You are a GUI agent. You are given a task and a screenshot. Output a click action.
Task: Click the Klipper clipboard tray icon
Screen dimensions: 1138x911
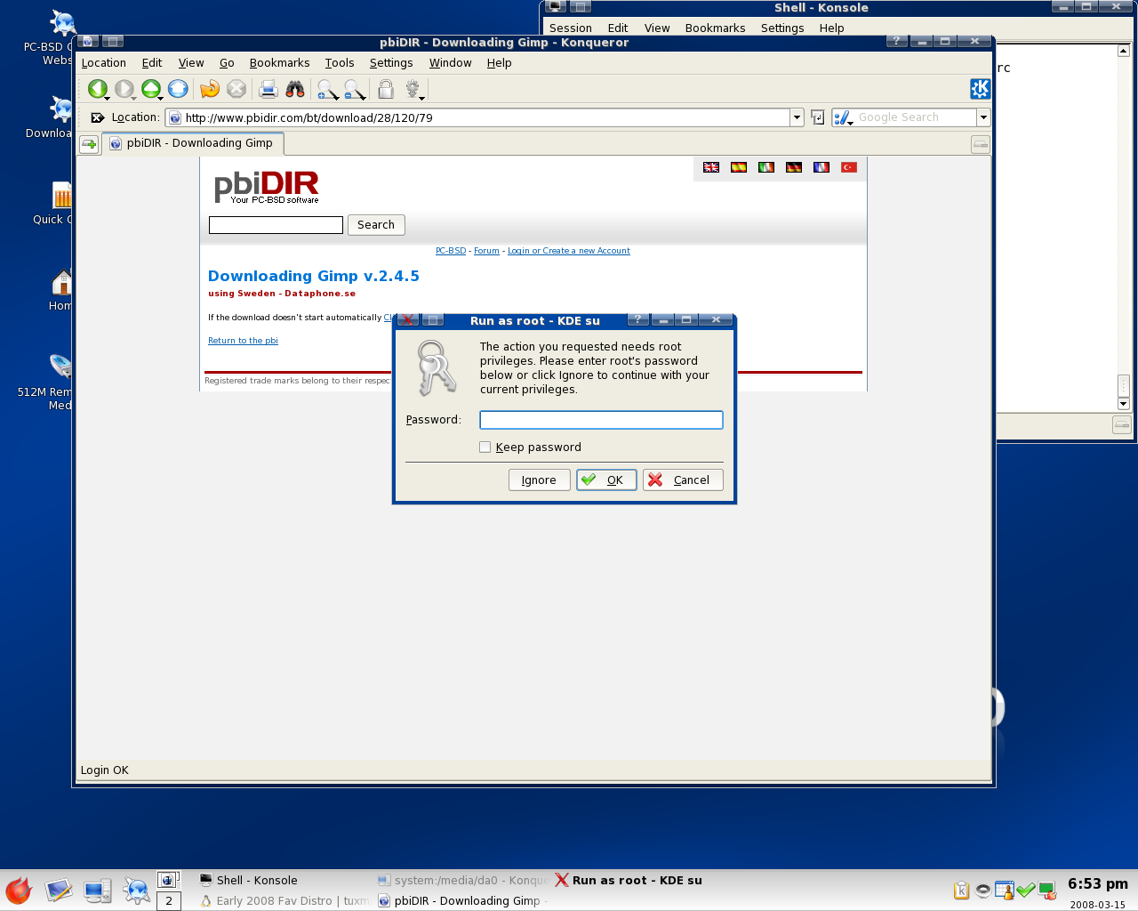961,891
